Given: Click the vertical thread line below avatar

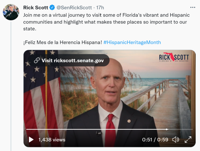Looking at the screenshot, I should point(11,86).
